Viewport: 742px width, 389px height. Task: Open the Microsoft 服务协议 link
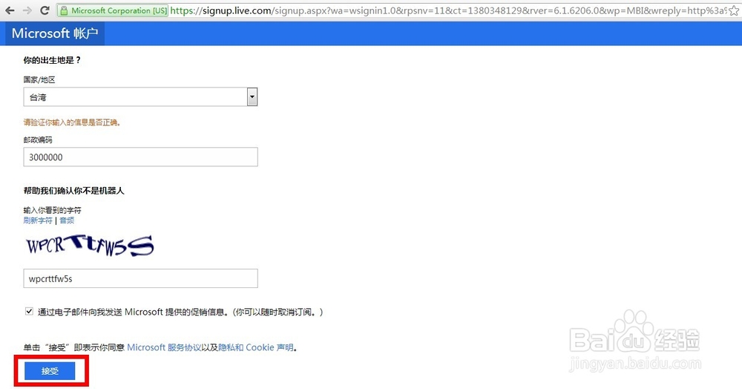(164, 347)
